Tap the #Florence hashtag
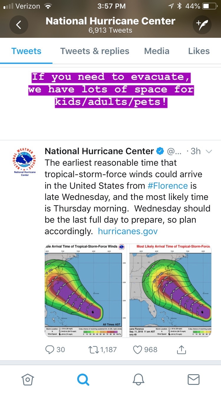This screenshot has height=394, width=221. 167,185
